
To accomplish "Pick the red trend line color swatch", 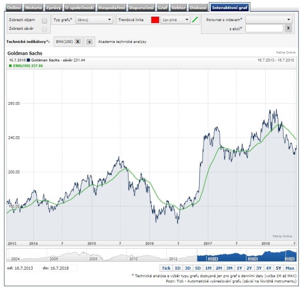I will tap(155, 20).
